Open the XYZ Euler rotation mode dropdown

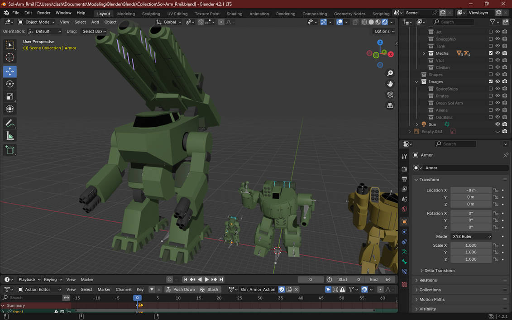pos(471,236)
